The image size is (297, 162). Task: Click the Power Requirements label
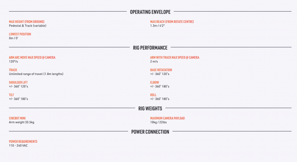click(x=23, y=142)
